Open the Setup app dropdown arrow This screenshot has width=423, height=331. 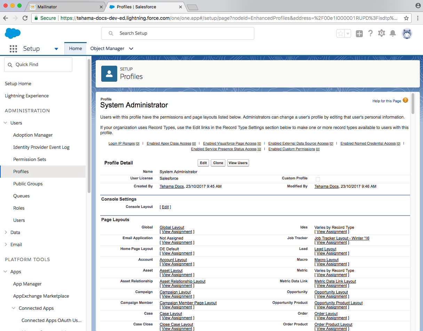pos(56,49)
